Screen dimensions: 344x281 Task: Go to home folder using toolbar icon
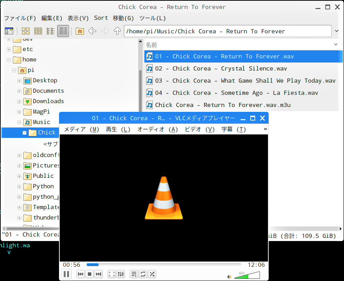[x=79, y=31]
